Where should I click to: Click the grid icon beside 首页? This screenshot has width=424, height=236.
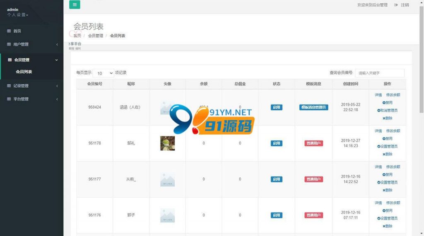9,31
